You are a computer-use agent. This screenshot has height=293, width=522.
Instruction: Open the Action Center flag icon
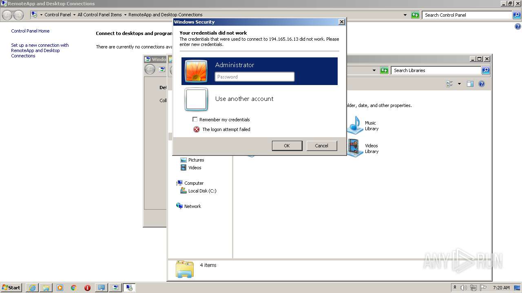click(483, 288)
